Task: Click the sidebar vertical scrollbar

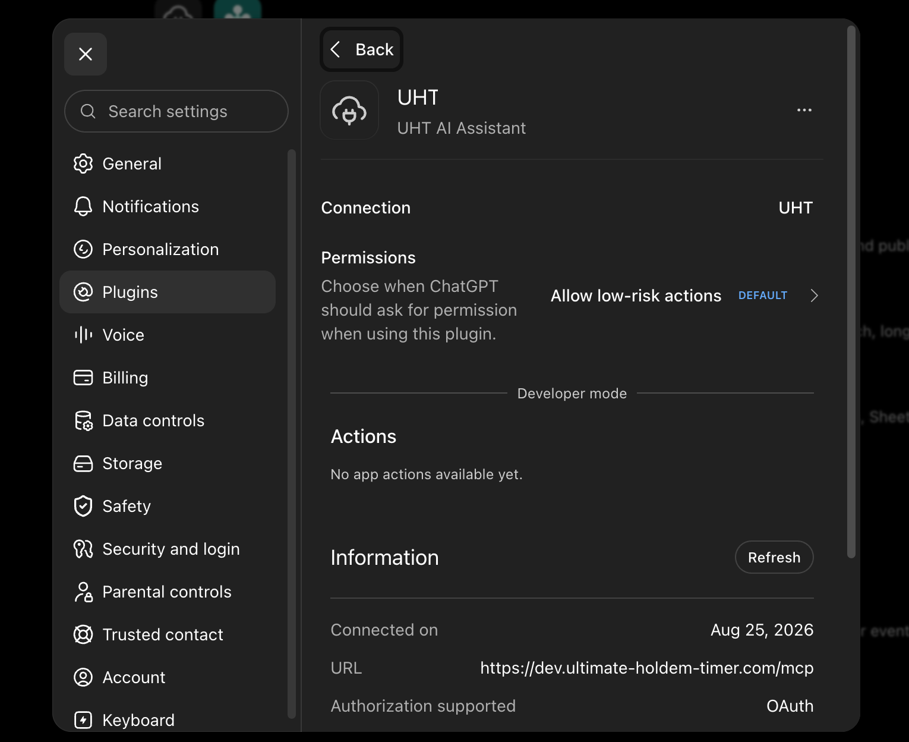Action: pos(292,434)
